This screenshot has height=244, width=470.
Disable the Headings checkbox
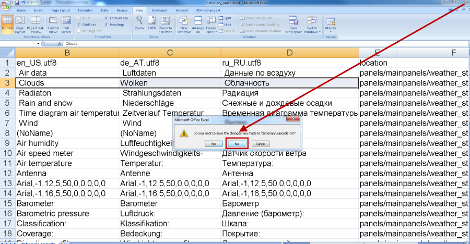pos(107,25)
